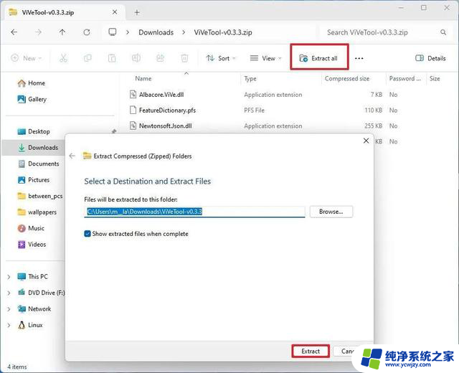Click the back arrow in extract dialog
The height and width of the screenshot is (373, 459).
(72, 156)
